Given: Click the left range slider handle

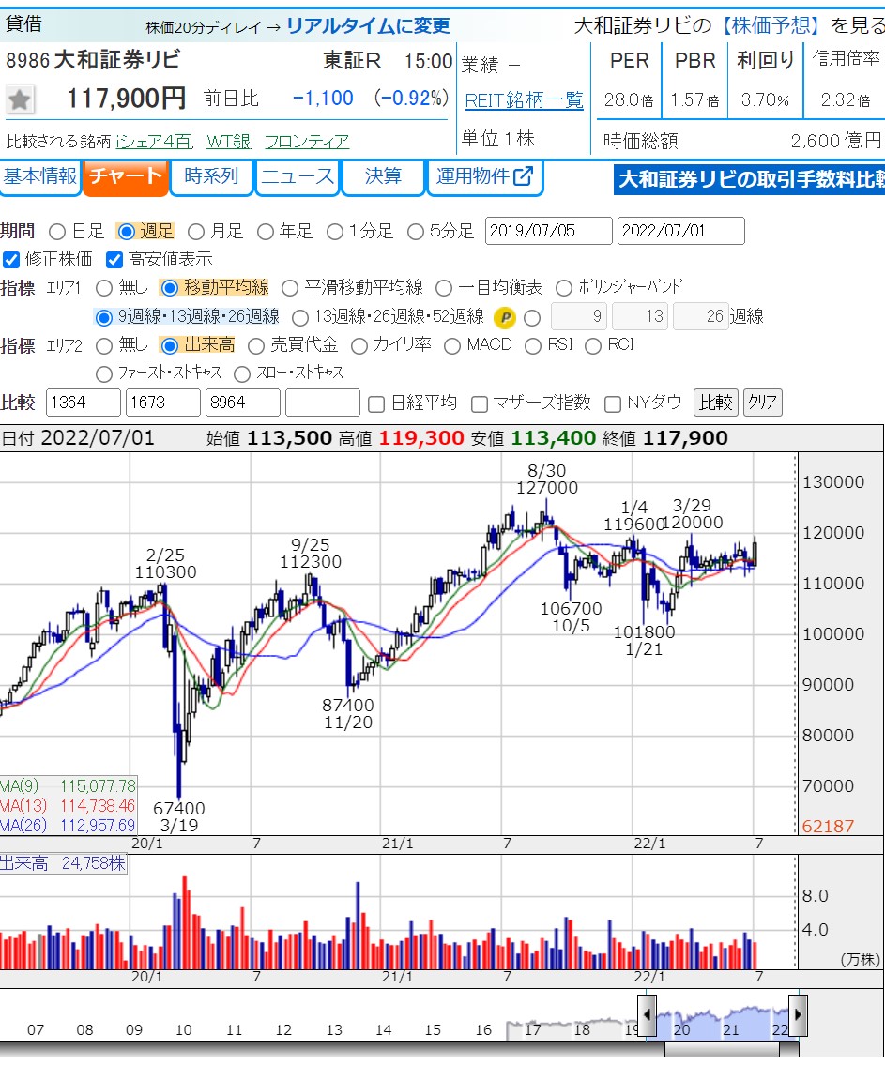Looking at the screenshot, I should coord(648,1014).
